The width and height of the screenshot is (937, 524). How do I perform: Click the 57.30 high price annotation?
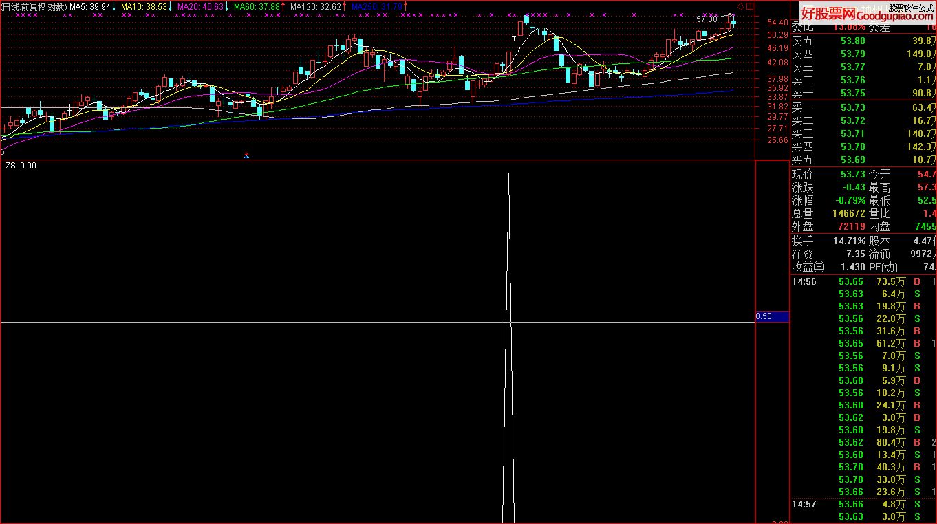click(x=707, y=19)
